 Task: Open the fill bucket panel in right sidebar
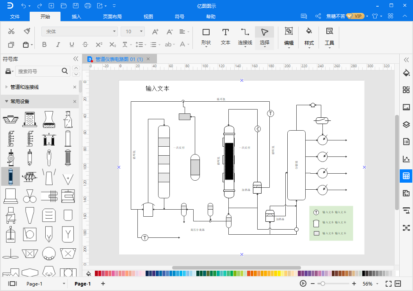coord(406,72)
